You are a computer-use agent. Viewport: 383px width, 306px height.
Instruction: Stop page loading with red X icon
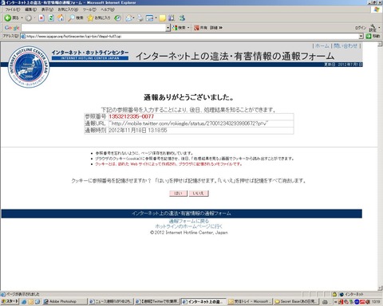coord(41,18)
